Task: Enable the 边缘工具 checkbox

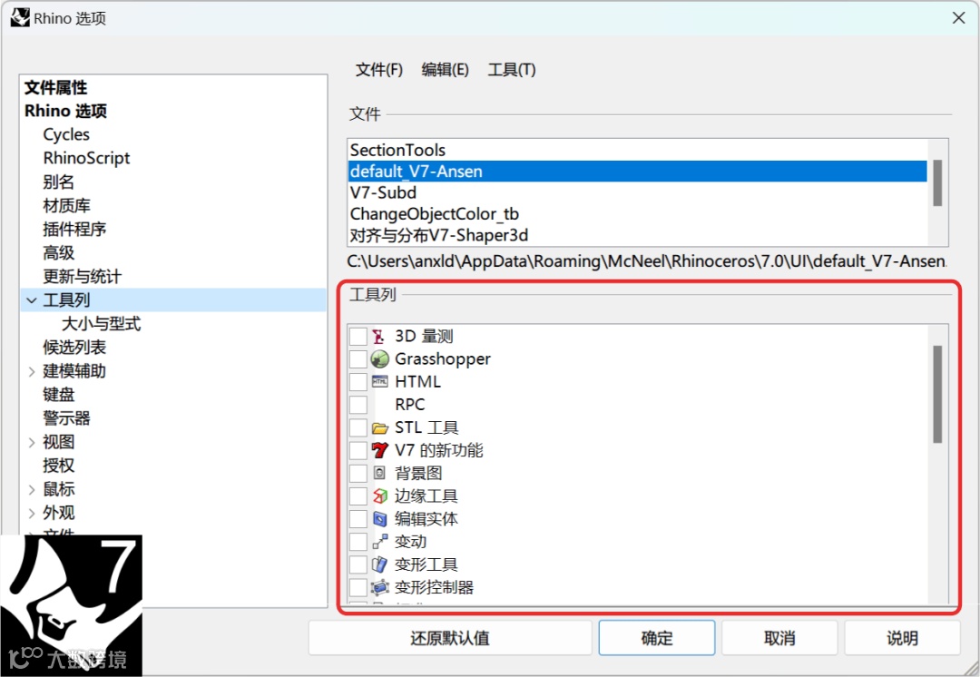Action: [x=358, y=495]
